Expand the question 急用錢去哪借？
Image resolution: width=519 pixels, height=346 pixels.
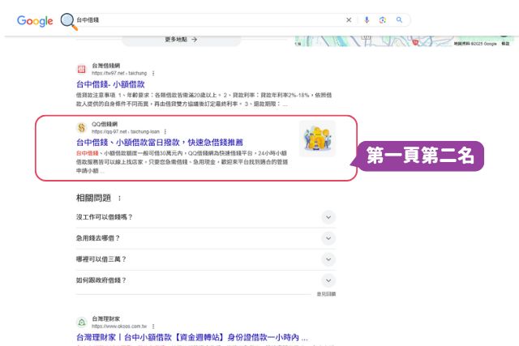point(205,238)
